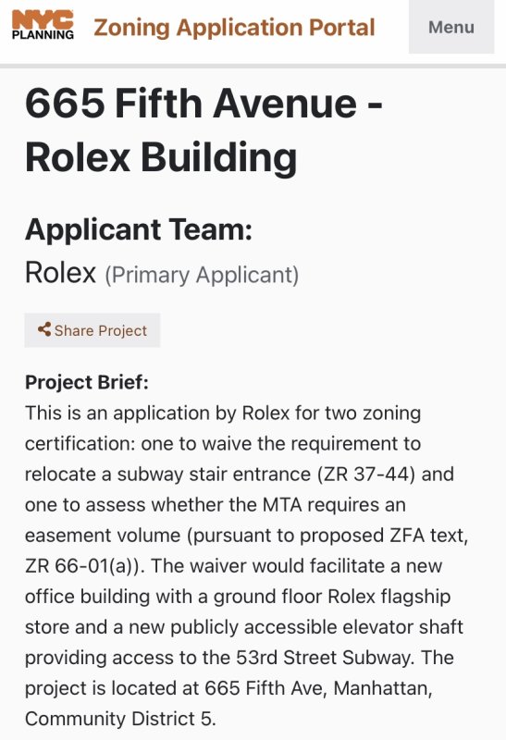Click the words Rolex flagship
This screenshot has height=740, width=506.
[x=389, y=596]
